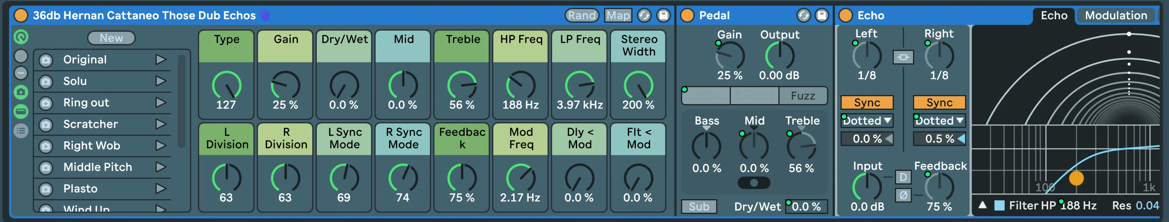The image size is (1169, 222).
Task: Open the right Dotted sync mode dropdown
Action: (939, 121)
